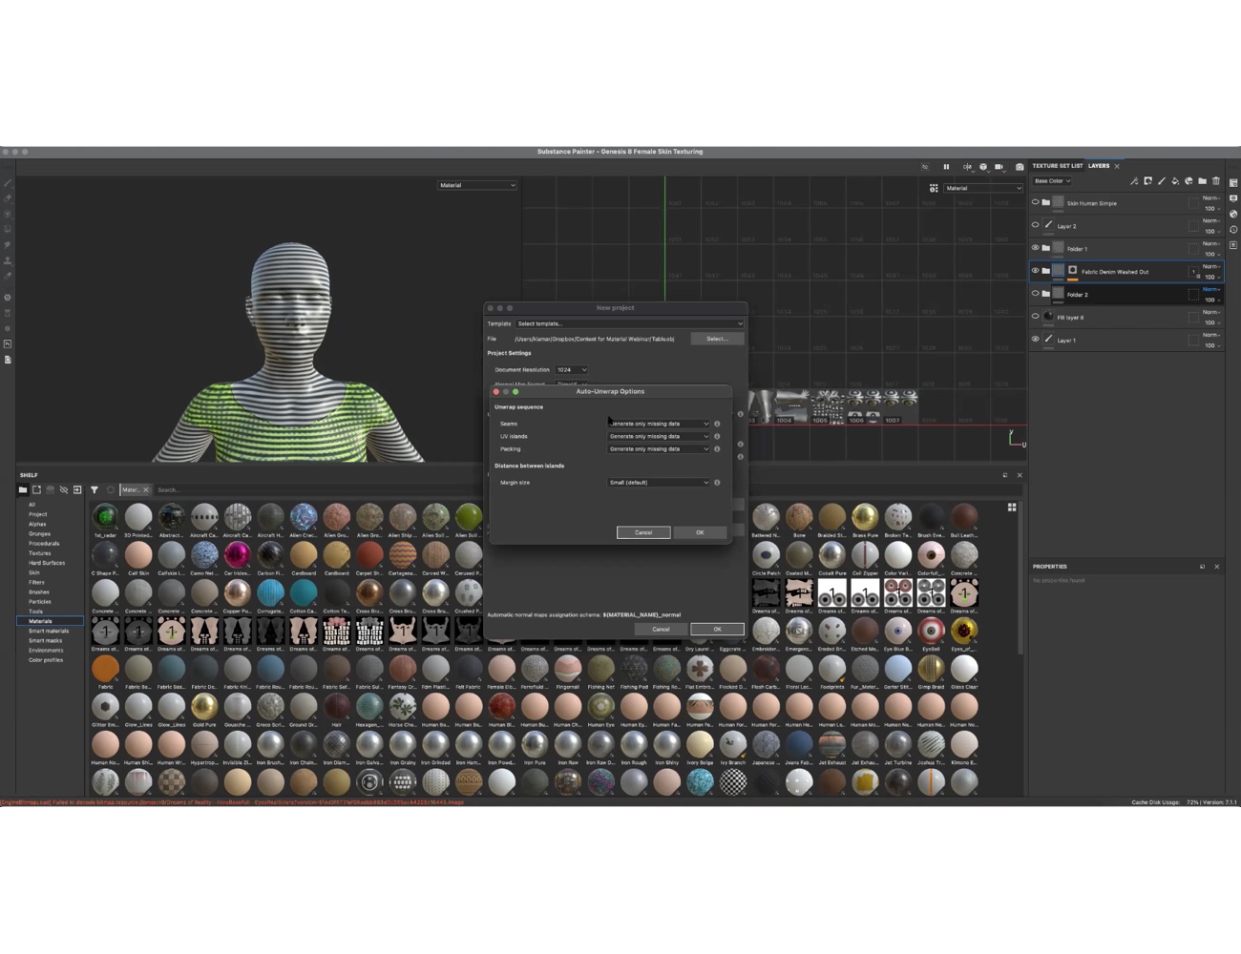Screen dimensions: 1241x954
Task: Open the Seams unwrap dropdown
Action: point(659,424)
